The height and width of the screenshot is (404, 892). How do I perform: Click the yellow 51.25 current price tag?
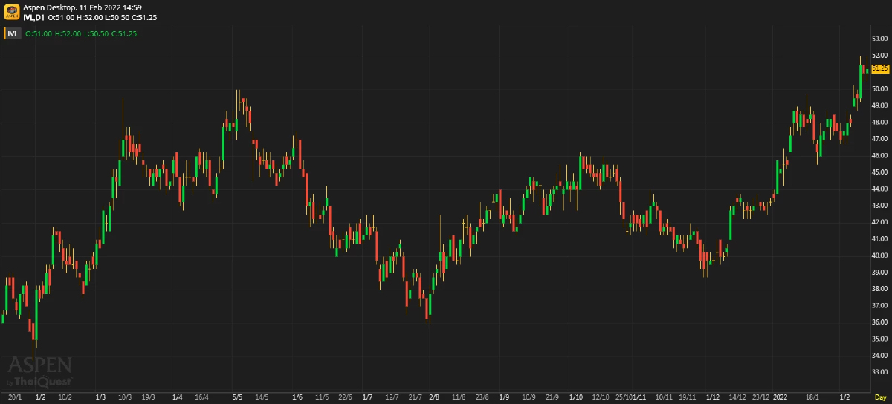880,68
